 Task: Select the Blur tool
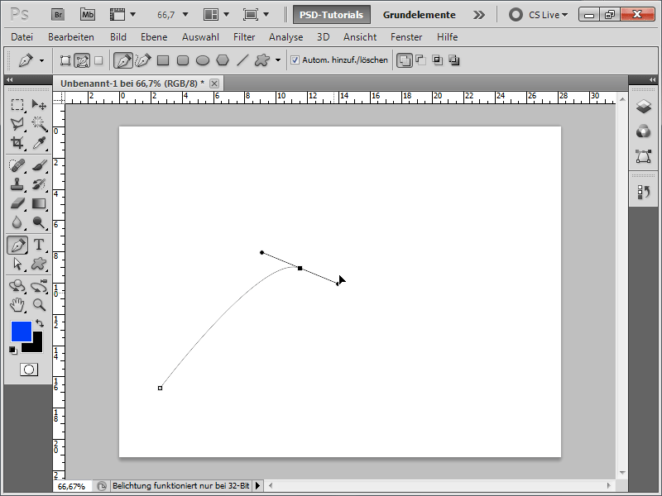pyautogui.click(x=17, y=222)
